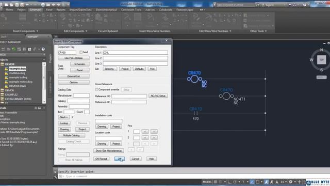Select EXTRA LIBRARY DEMO project in tree
This screenshot has height=186, width=330.
click(18, 99)
